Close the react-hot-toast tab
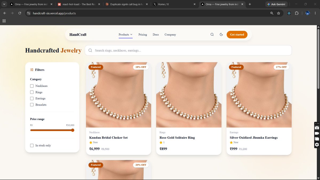 tap(99, 4)
